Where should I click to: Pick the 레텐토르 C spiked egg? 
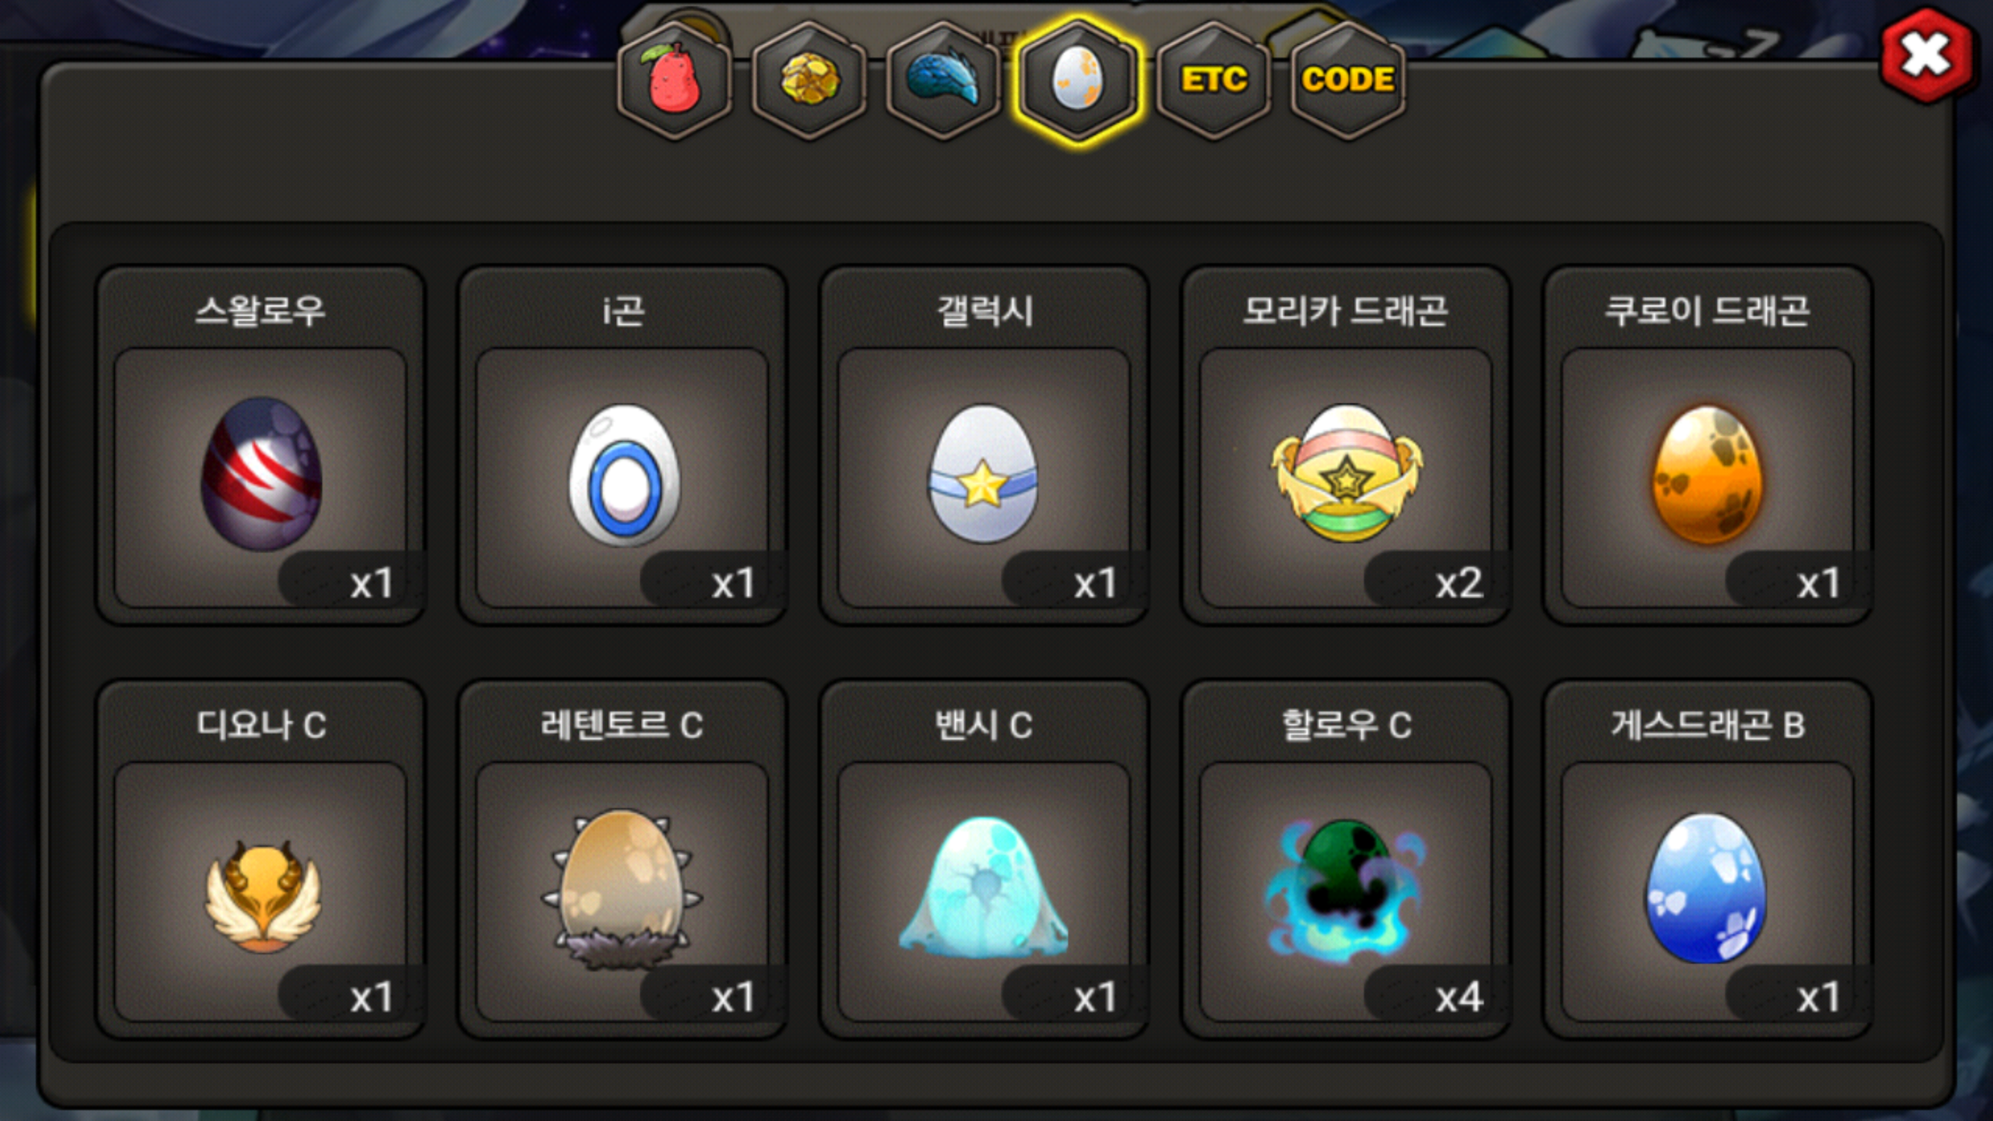click(623, 889)
